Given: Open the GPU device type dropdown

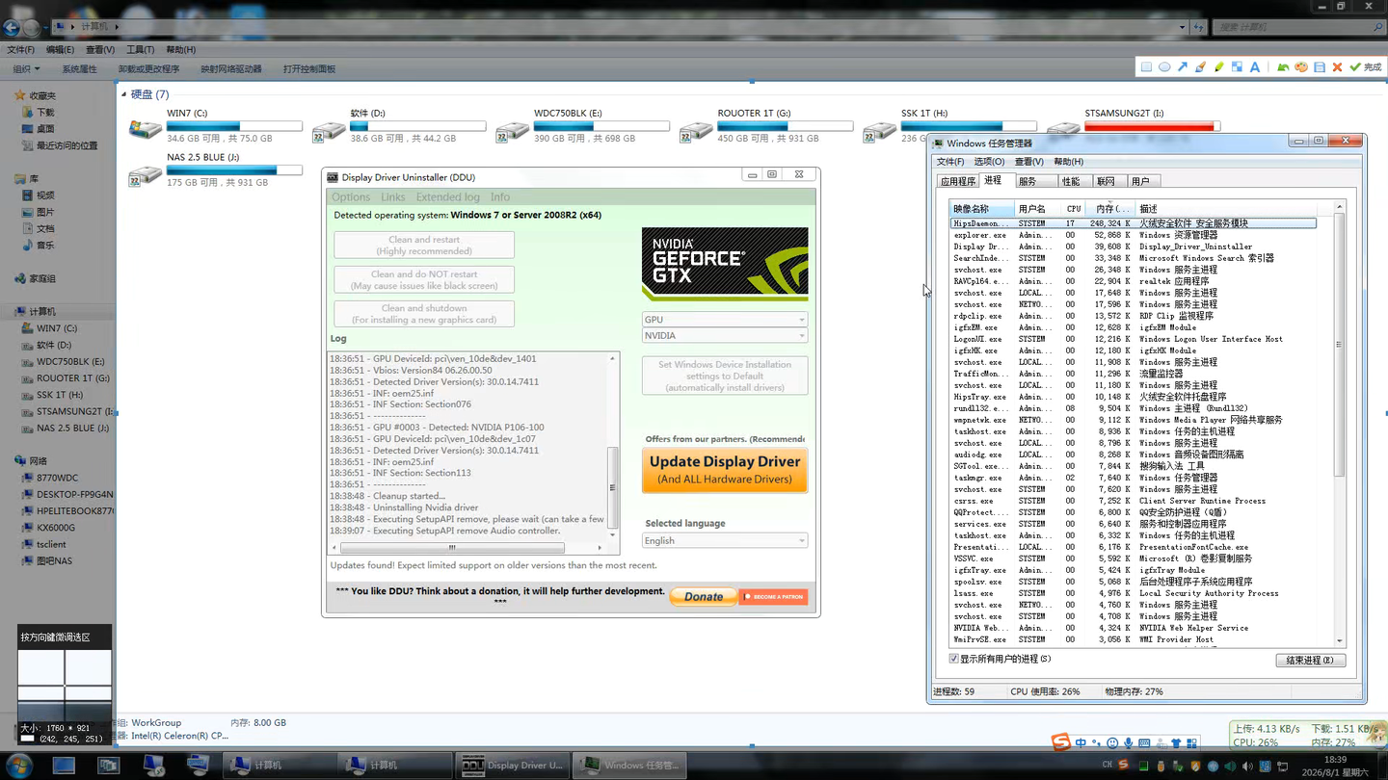Looking at the screenshot, I should tap(725, 320).
